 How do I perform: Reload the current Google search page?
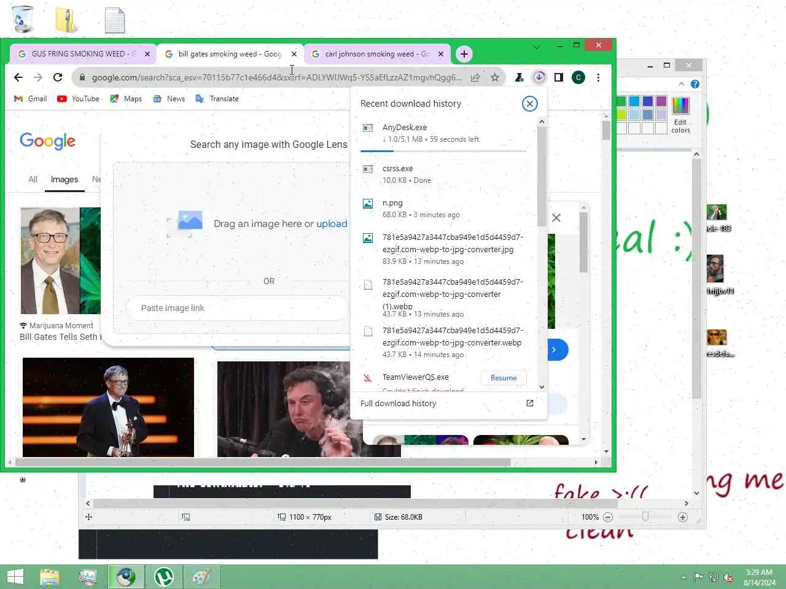click(58, 77)
